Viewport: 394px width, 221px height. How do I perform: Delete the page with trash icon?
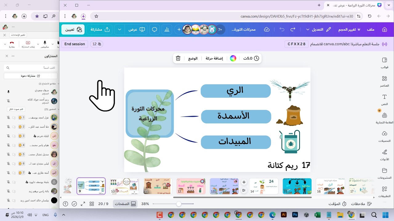click(178, 58)
